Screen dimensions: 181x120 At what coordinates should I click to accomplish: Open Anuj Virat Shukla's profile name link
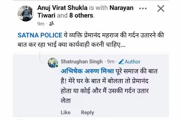click(62, 8)
